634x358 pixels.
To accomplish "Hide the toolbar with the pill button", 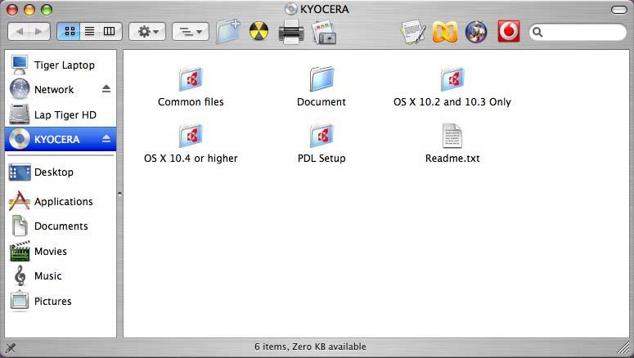I will click(618, 10).
